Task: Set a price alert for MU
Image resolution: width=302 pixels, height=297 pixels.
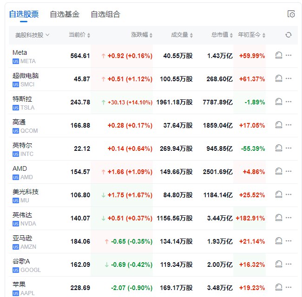Action: tap(278, 194)
